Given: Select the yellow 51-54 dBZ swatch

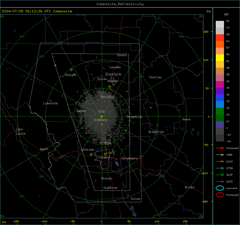Looking at the screenshot, I should pyautogui.click(x=220, y=58).
